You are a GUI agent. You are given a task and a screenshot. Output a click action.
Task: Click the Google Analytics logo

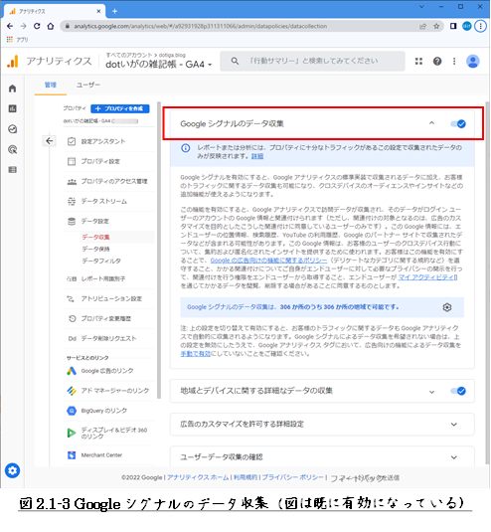(x=13, y=62)
